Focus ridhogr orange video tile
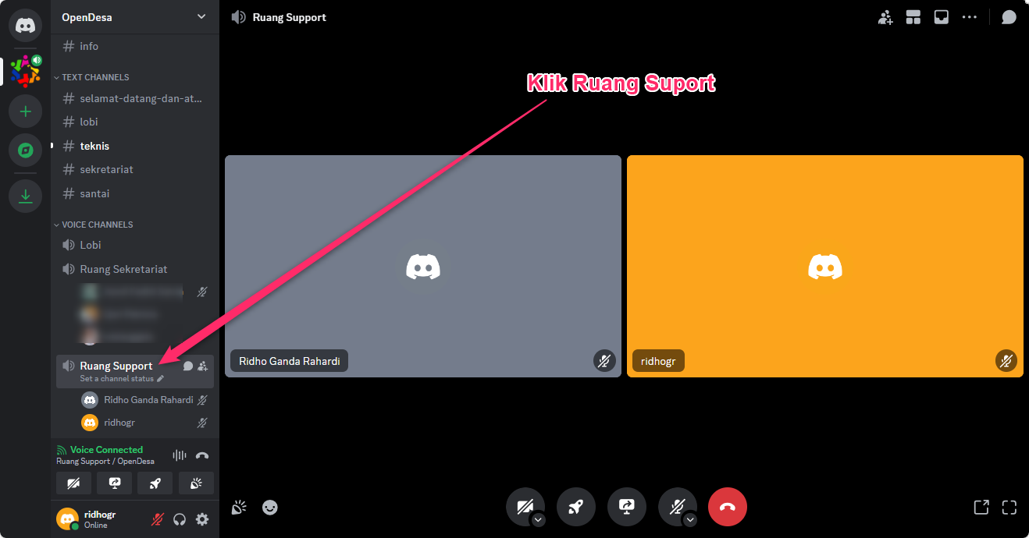This screenshot has width=1029, height=538. [x=825, y=266]
